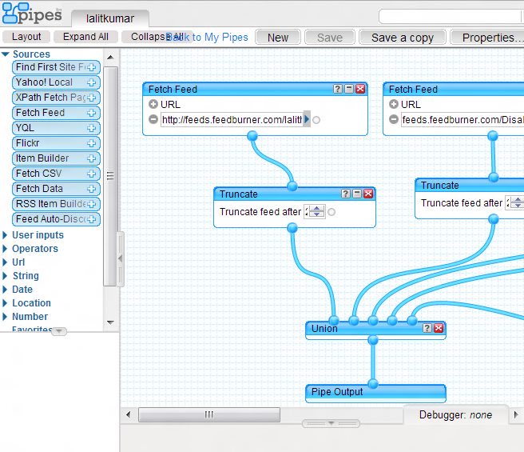
Task: Click Fetch Feed URL field's wiring terminal
Action: point(317,120)
